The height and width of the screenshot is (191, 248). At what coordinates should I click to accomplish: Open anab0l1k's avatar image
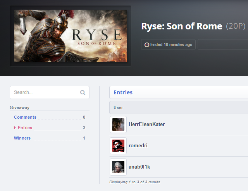pyautogui.click(x=118, y=167)
